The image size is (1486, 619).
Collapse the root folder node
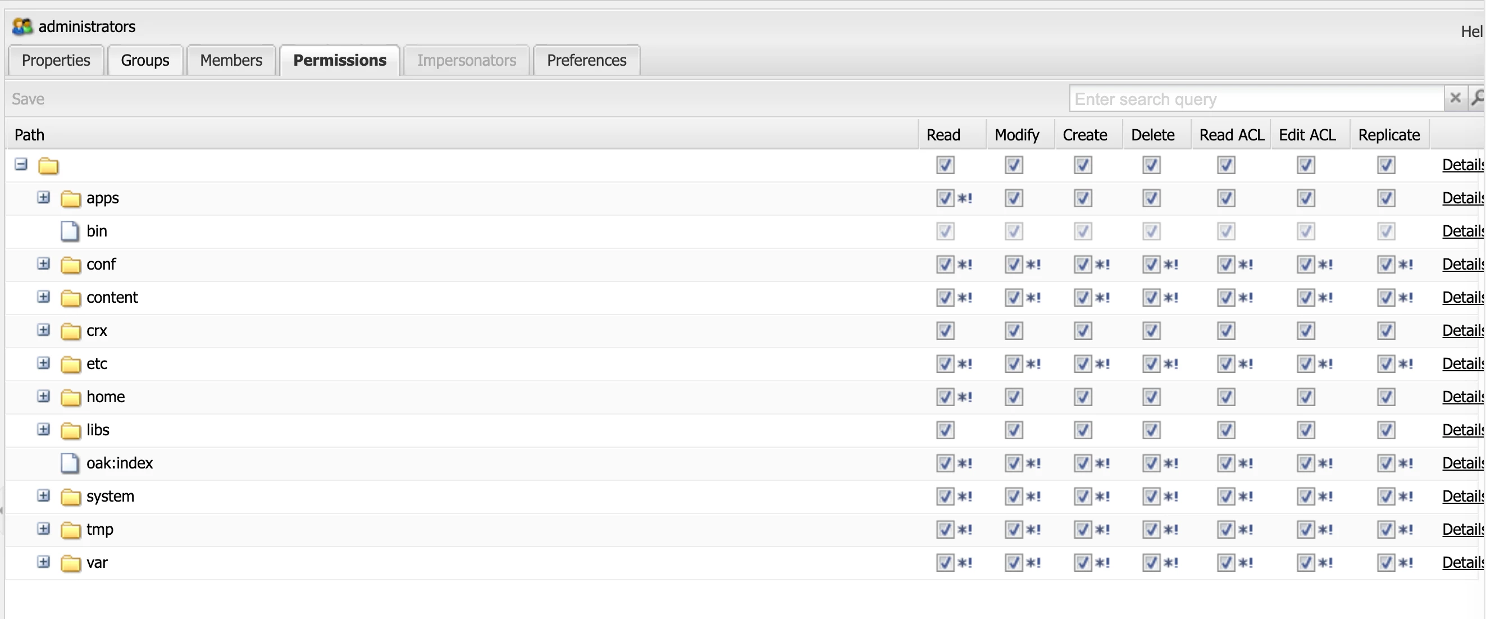tap(21, 165)
